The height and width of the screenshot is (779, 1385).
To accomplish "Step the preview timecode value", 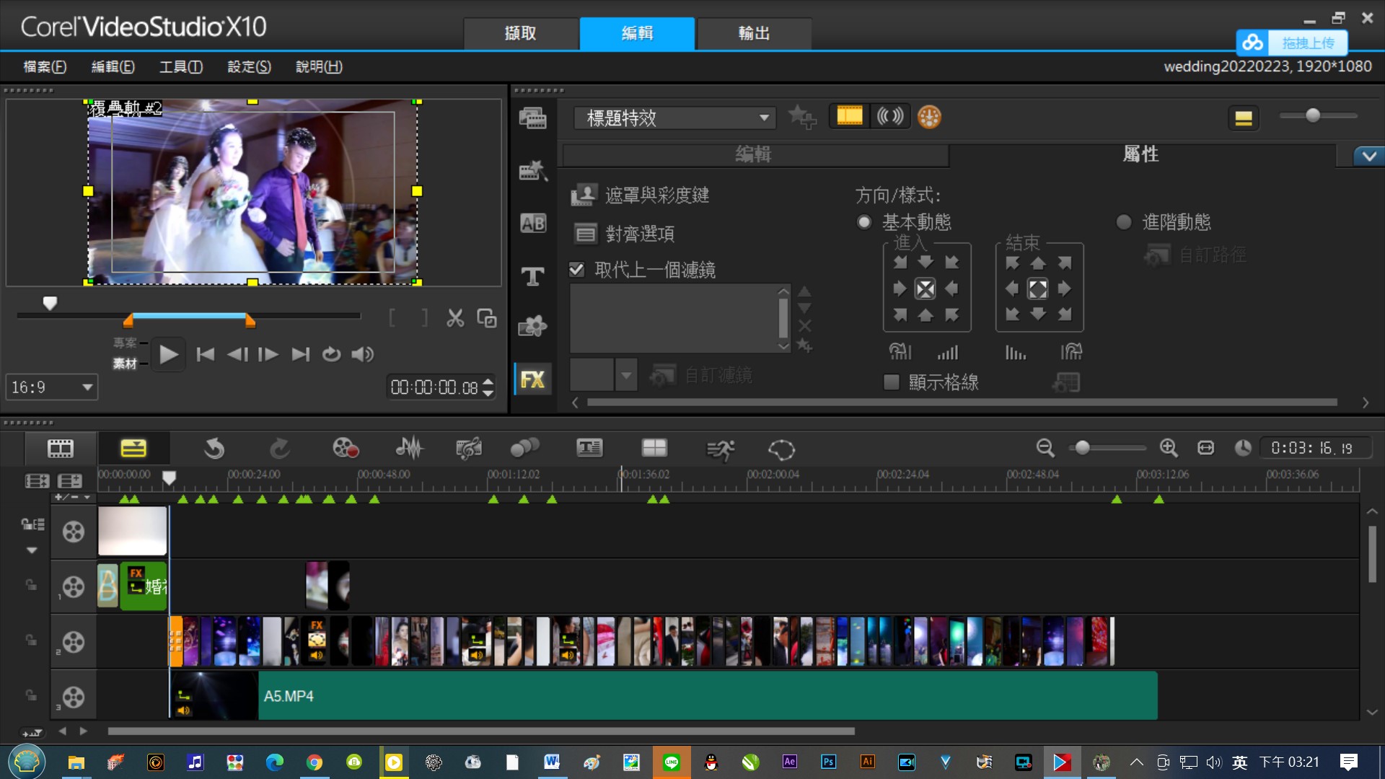I will [x=488, y=387].
